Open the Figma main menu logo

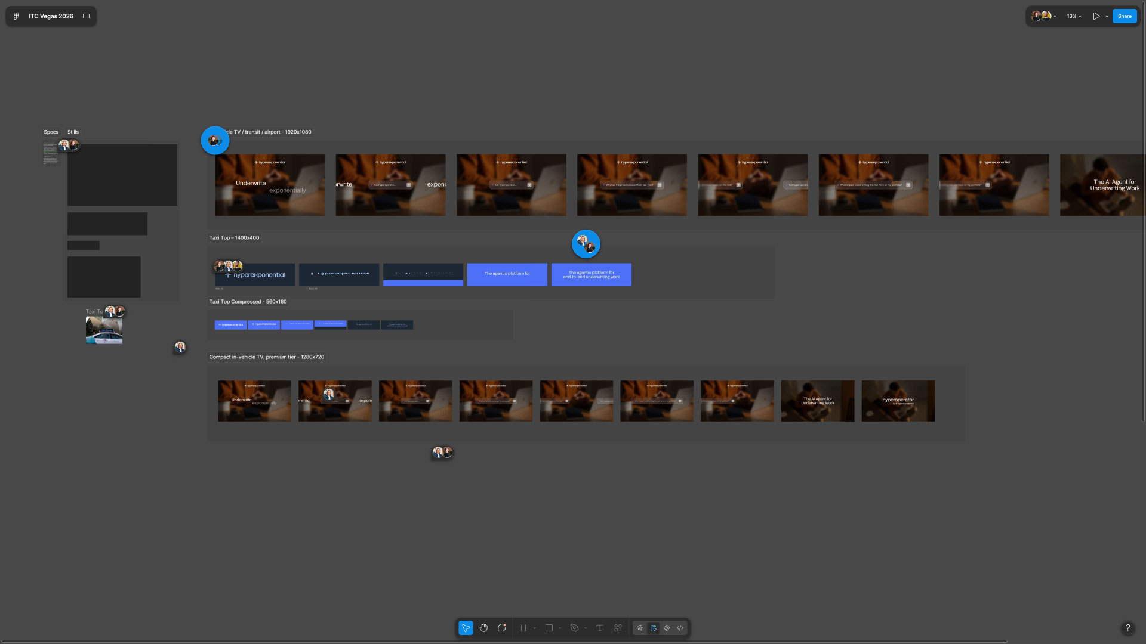[x=16, y=16]
